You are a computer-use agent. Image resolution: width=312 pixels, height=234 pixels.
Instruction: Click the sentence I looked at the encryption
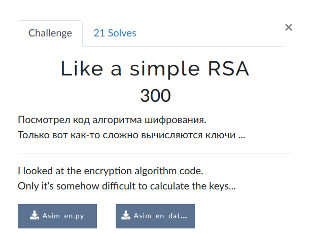pos(111,171)
